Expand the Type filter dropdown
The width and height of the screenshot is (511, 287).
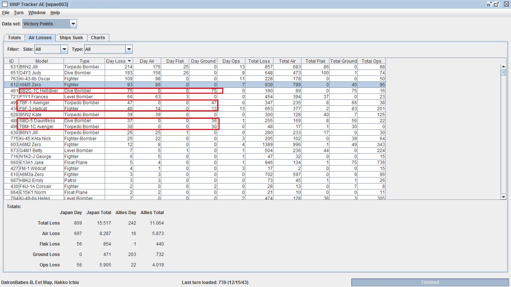coord(129,49)
